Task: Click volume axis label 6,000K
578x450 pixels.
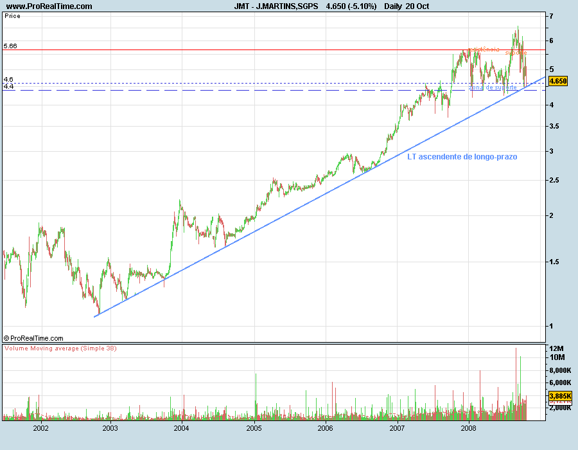Action: 560,383
